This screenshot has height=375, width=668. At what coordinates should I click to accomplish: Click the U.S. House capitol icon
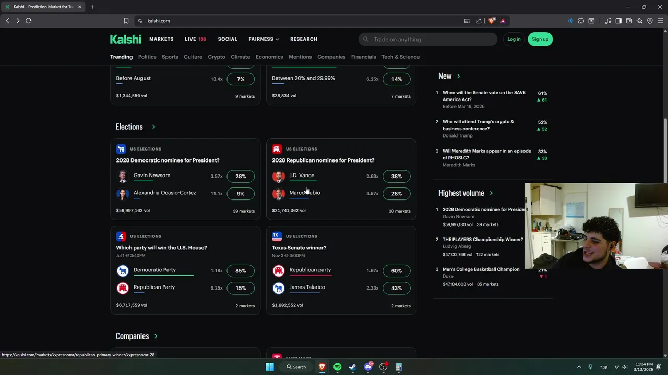(x=121, y=236)
